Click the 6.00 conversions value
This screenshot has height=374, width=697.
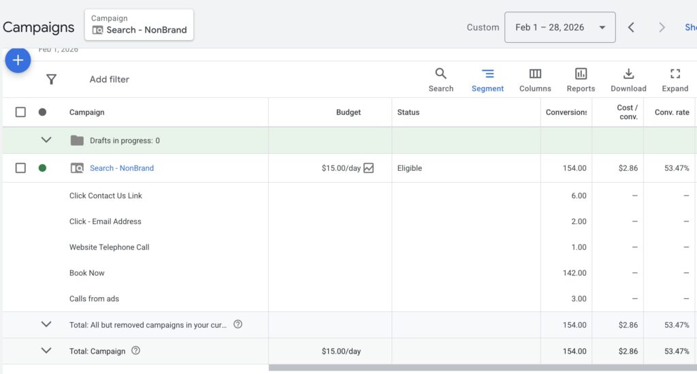tap(579, 196)
